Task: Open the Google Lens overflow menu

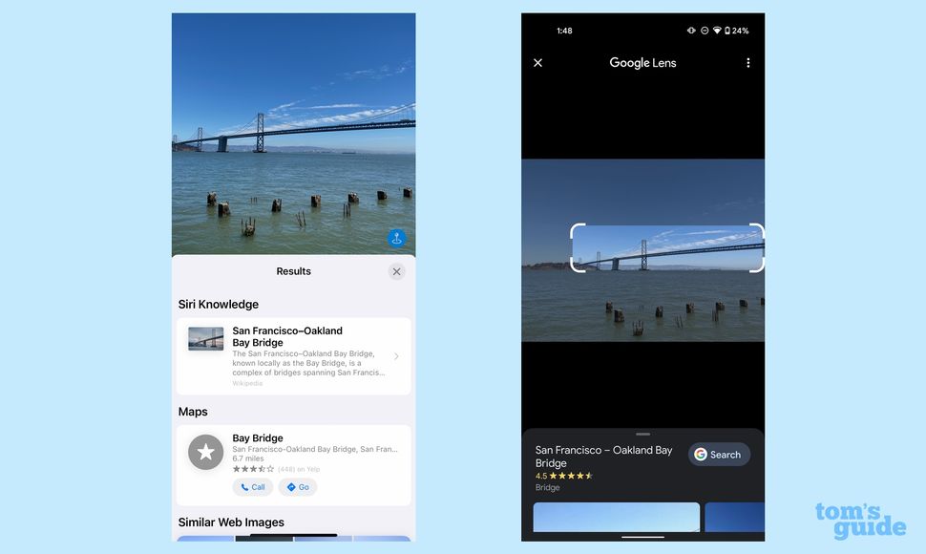Action: [x=748, y=62]
